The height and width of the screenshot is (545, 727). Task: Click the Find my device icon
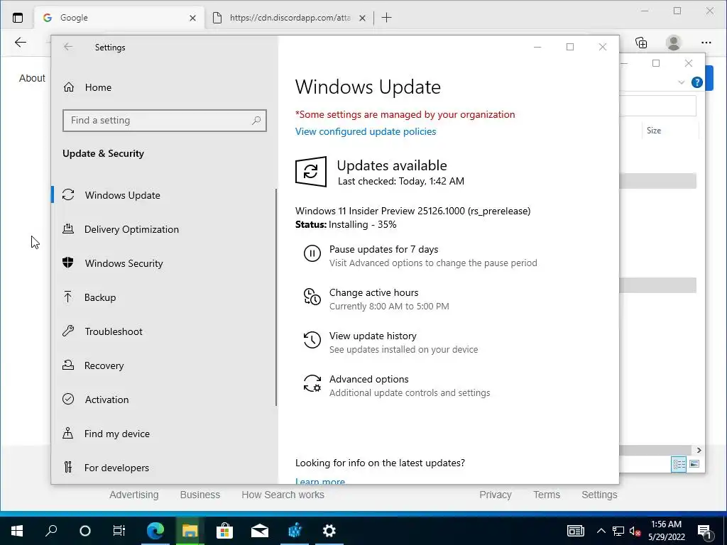click(x=68, y=434)
